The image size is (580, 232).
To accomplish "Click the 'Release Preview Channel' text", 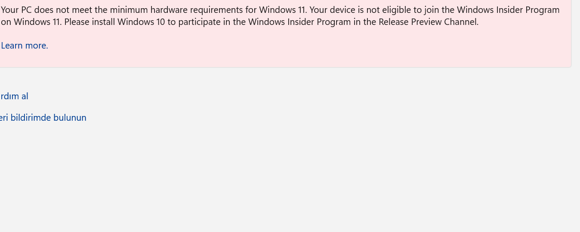I will 428,22.
